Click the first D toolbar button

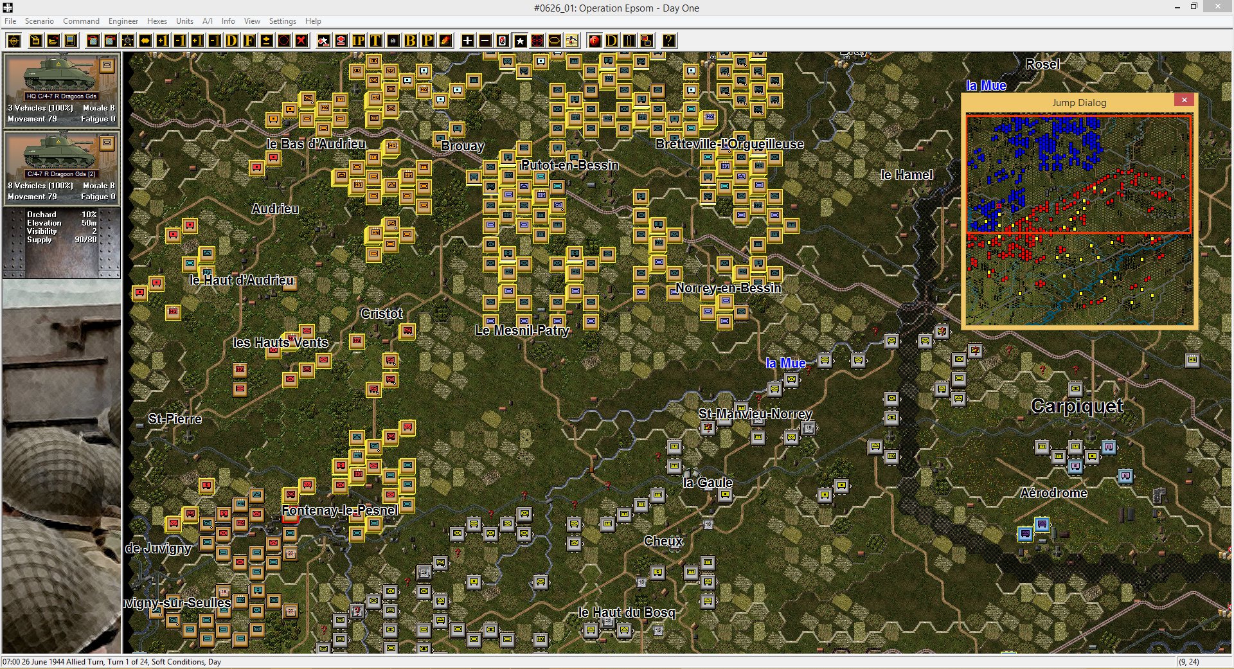click(x=232, y=41)
